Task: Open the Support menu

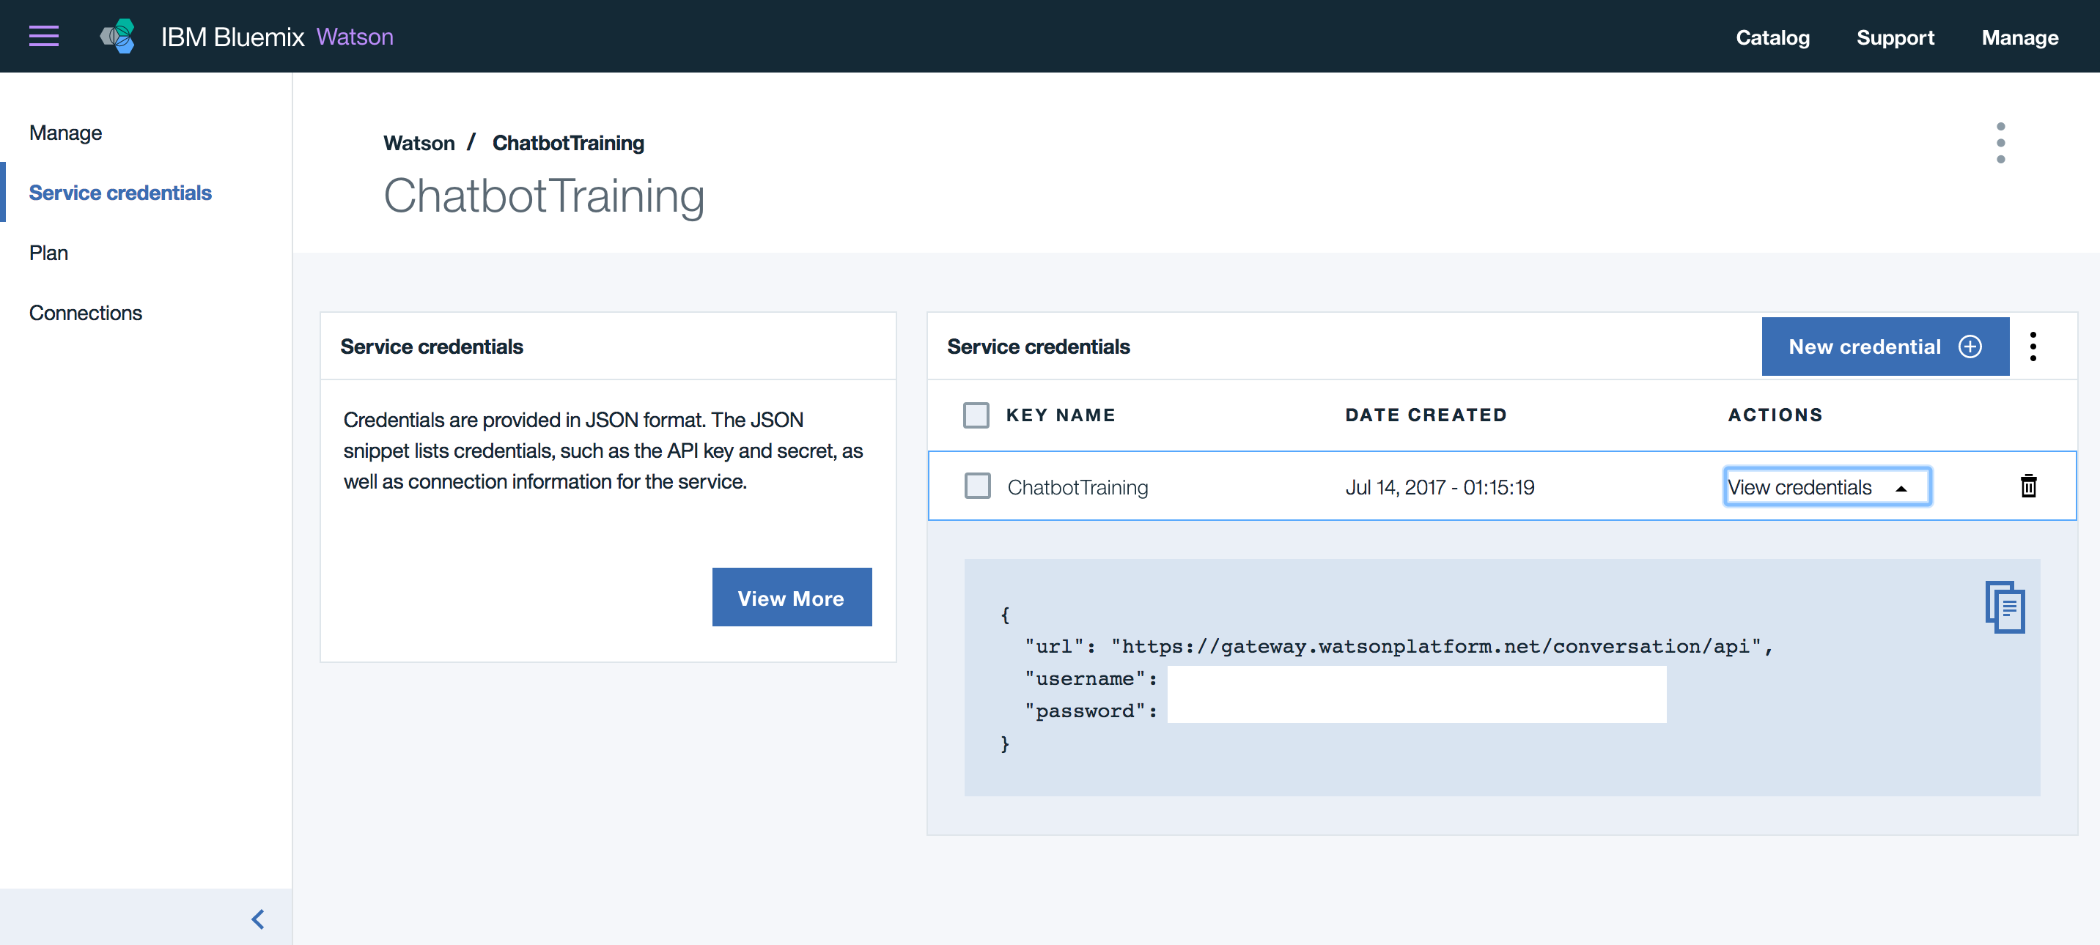Action: [x=1895, y=37]
